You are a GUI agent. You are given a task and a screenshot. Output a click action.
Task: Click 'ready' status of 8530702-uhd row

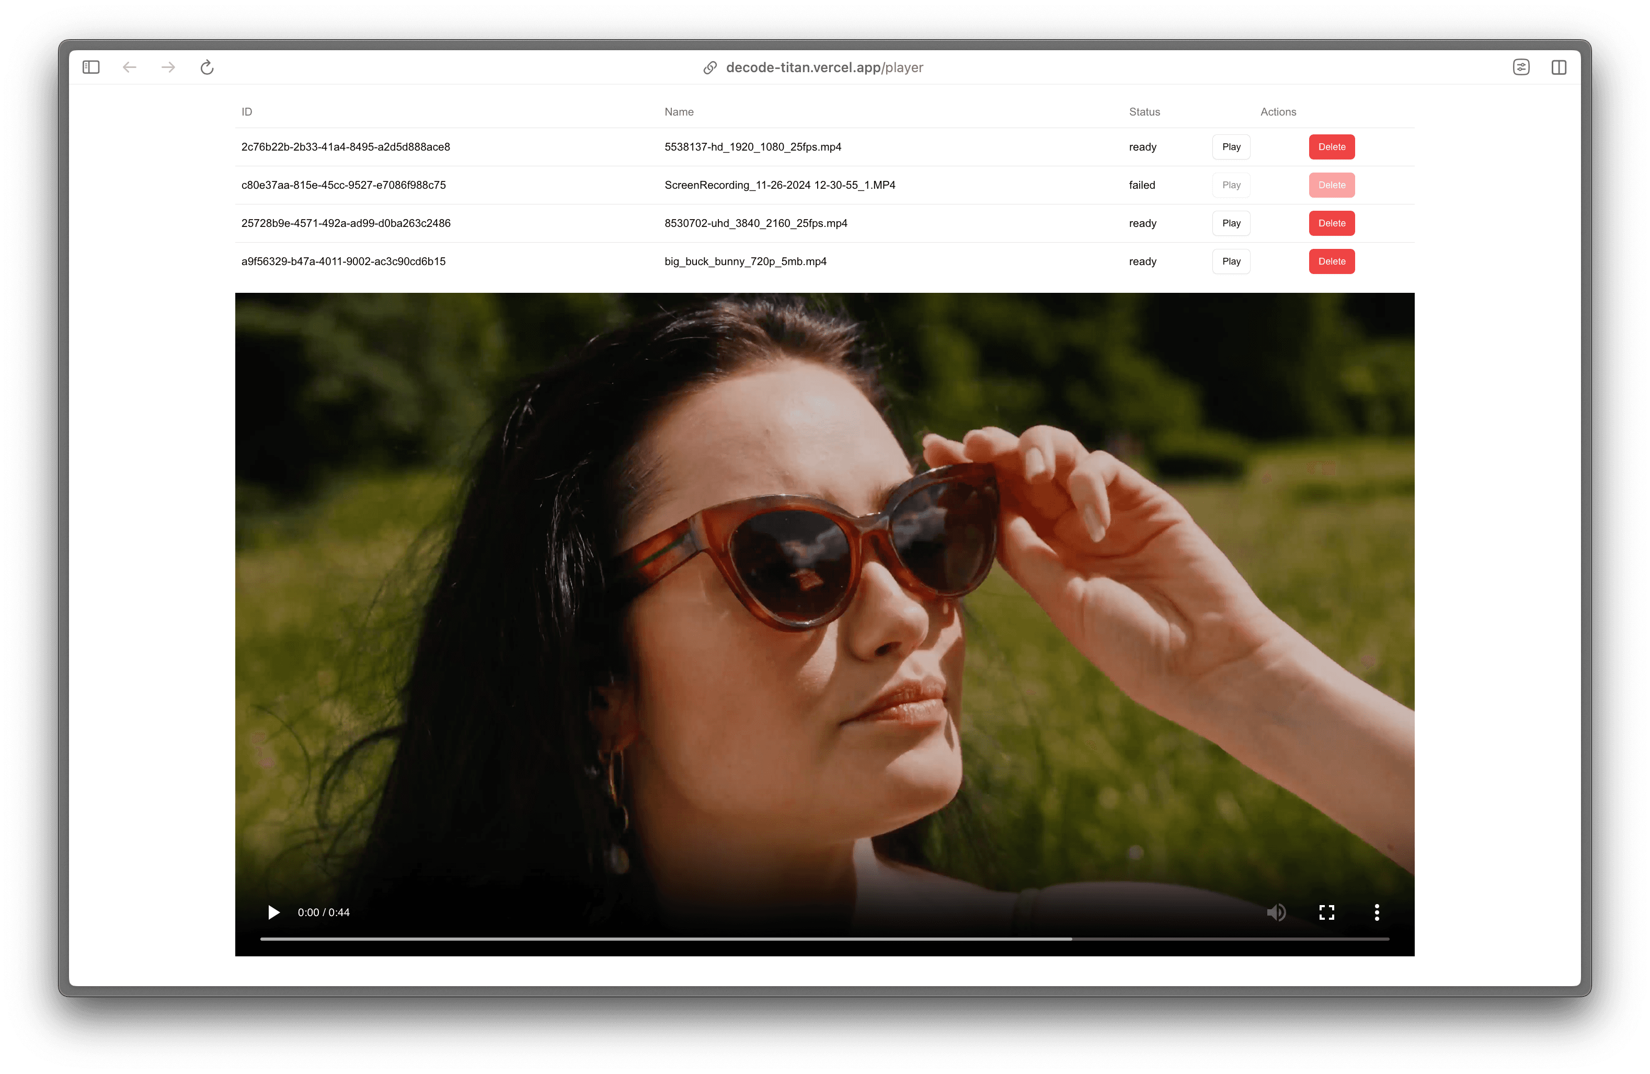click(1142, 223)
